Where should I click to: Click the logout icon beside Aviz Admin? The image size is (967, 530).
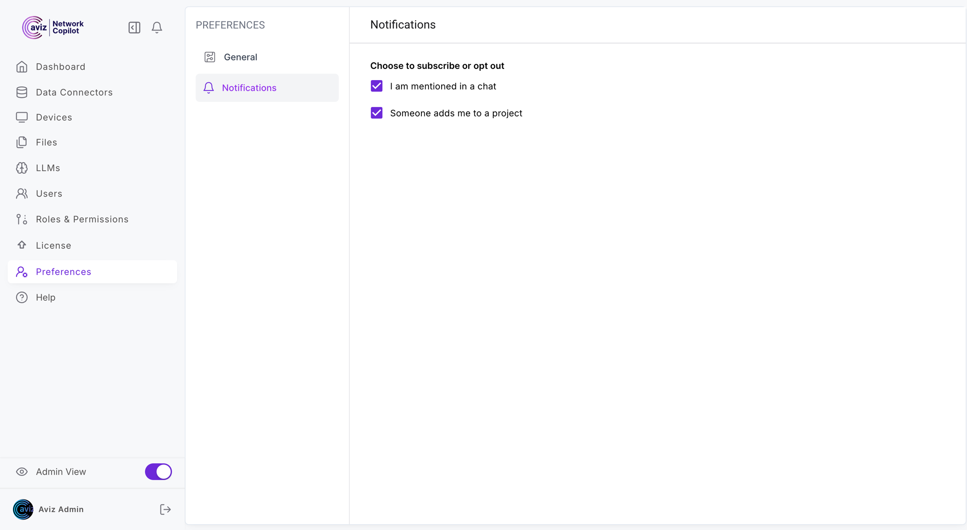click(x=165, y=509)
